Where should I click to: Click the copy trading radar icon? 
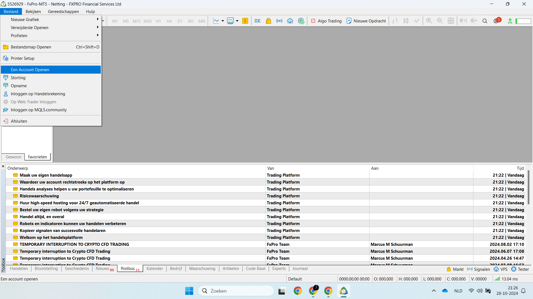(301, 21)
